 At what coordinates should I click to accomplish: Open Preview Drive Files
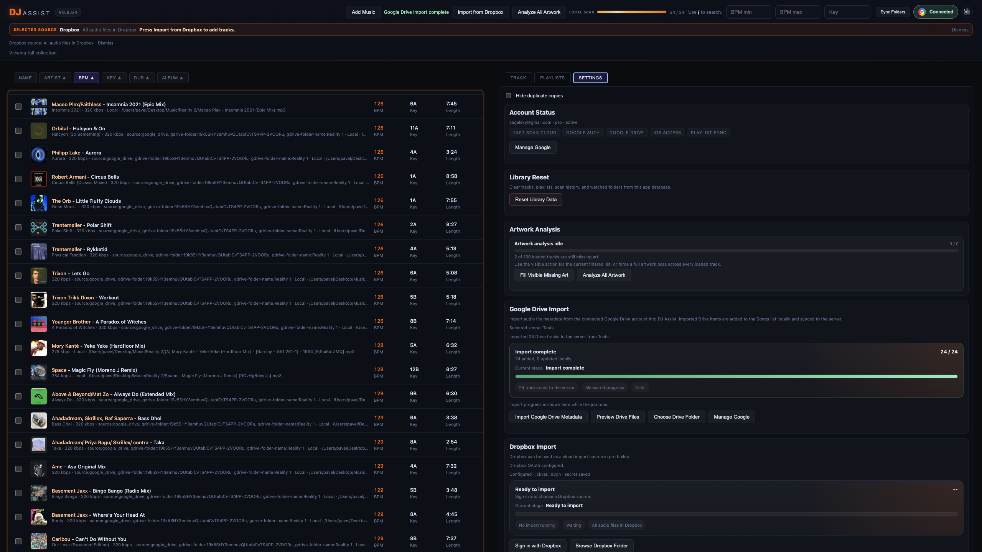point(618,417)
